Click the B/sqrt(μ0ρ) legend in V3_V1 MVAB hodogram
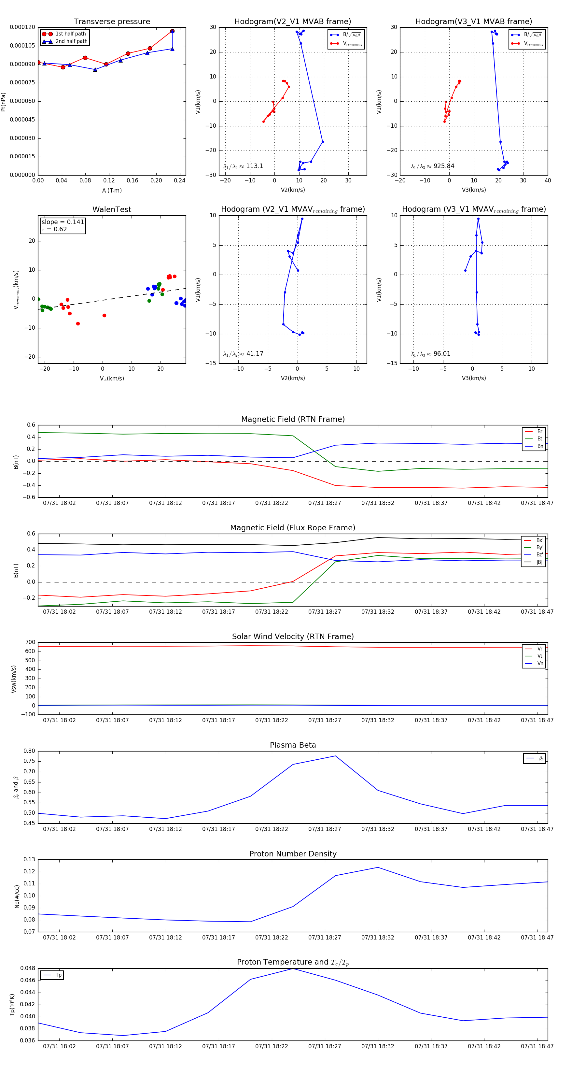This screenshot has width=586, height=1075. pyautogui.click(x=527, y=35)
